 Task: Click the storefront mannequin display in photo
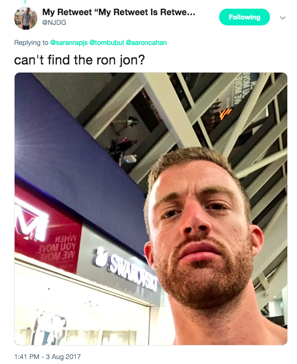[x=50, y=326]
